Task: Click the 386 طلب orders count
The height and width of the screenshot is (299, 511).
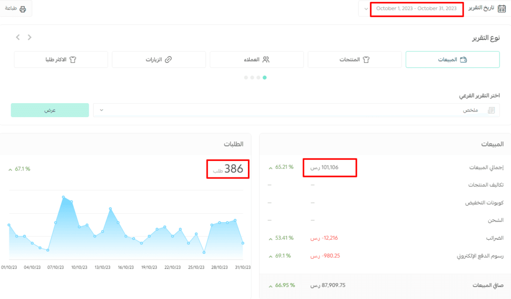Action: (x=228, y=169)
